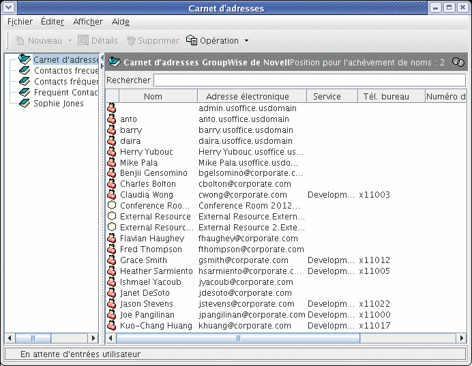
Task: Click the user icon for anto
Action: [x=112, y=119]
